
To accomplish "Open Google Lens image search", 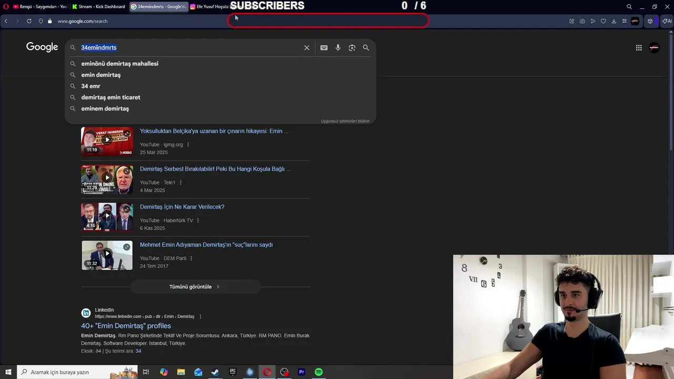I will (352, 48).
